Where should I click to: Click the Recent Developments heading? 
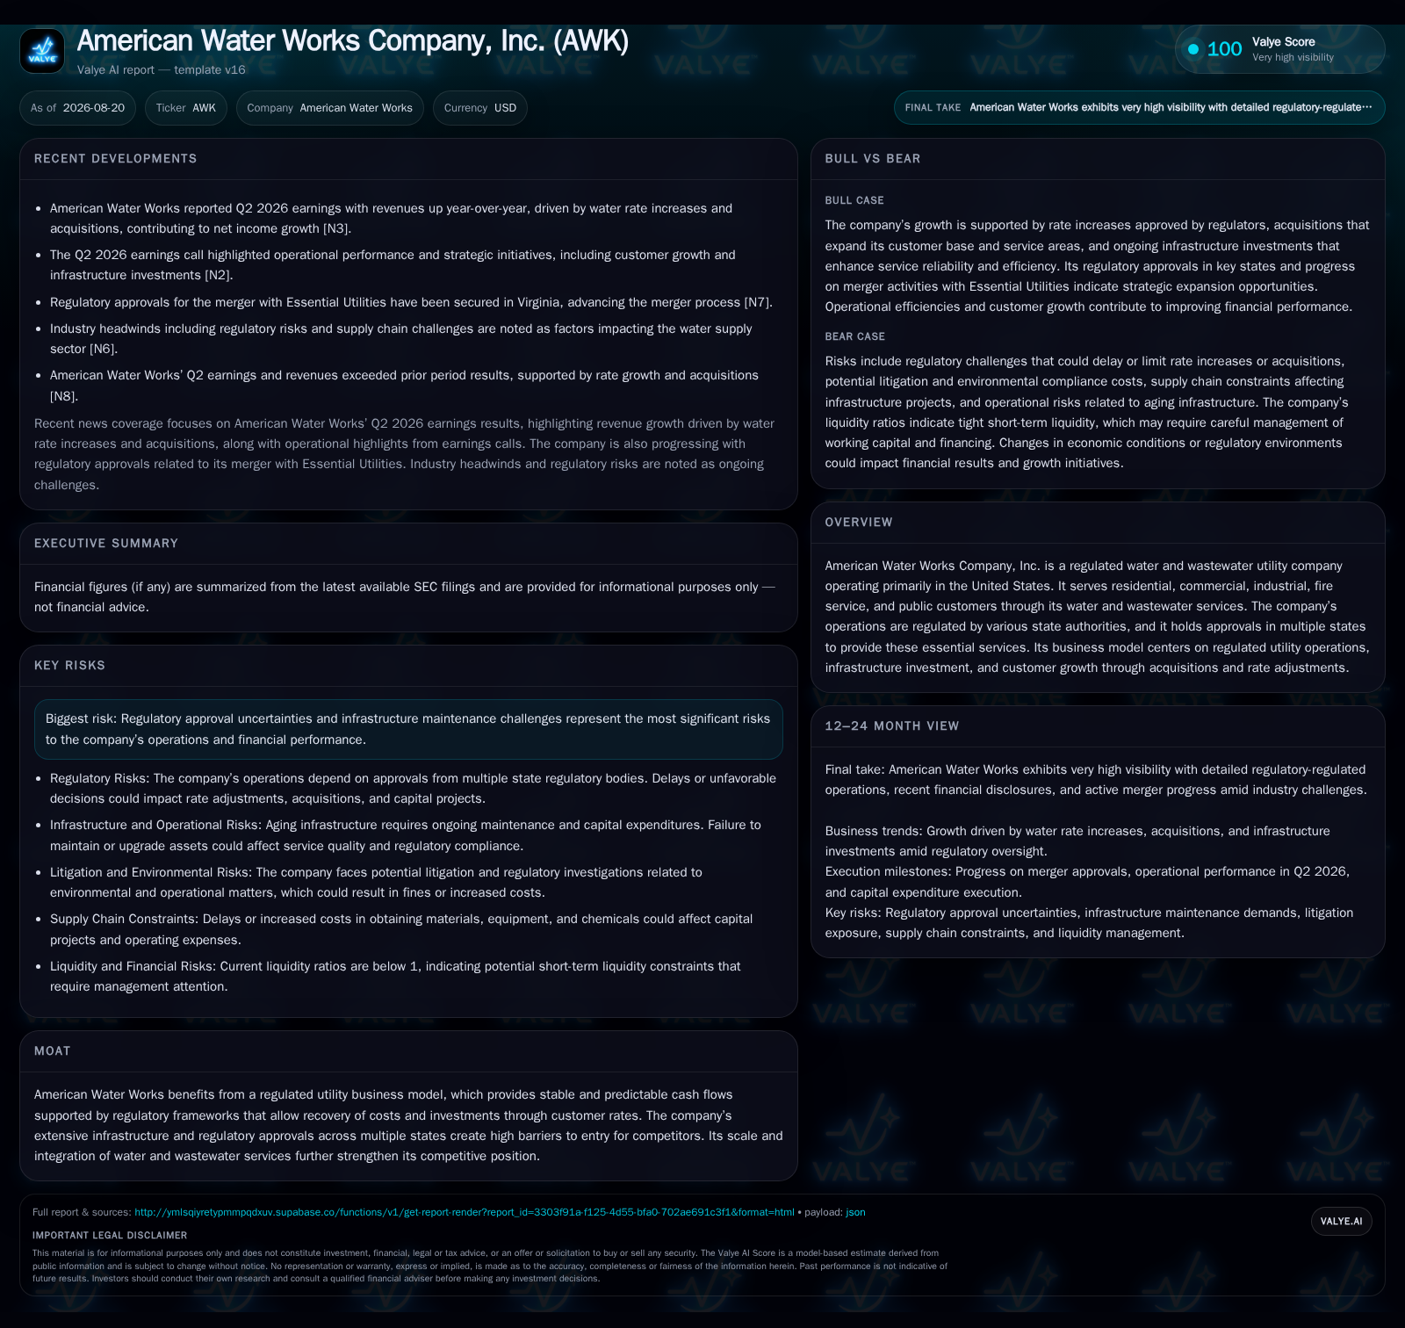116,159
